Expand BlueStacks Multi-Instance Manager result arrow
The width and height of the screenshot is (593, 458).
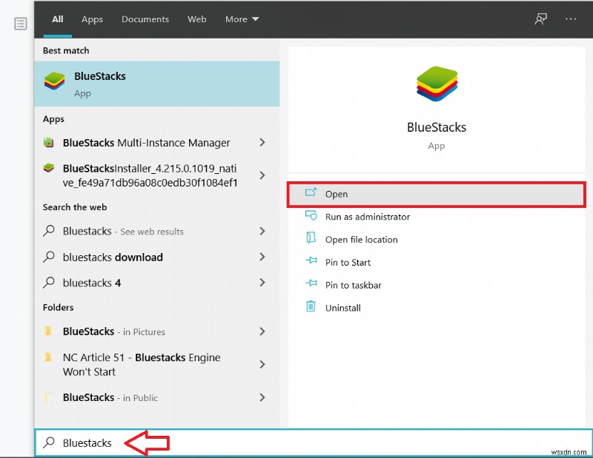click(x=262, y=143)
